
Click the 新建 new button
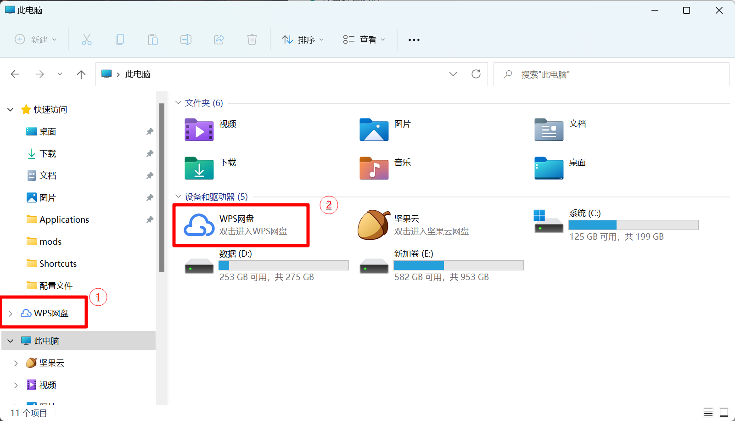point(36,39)
